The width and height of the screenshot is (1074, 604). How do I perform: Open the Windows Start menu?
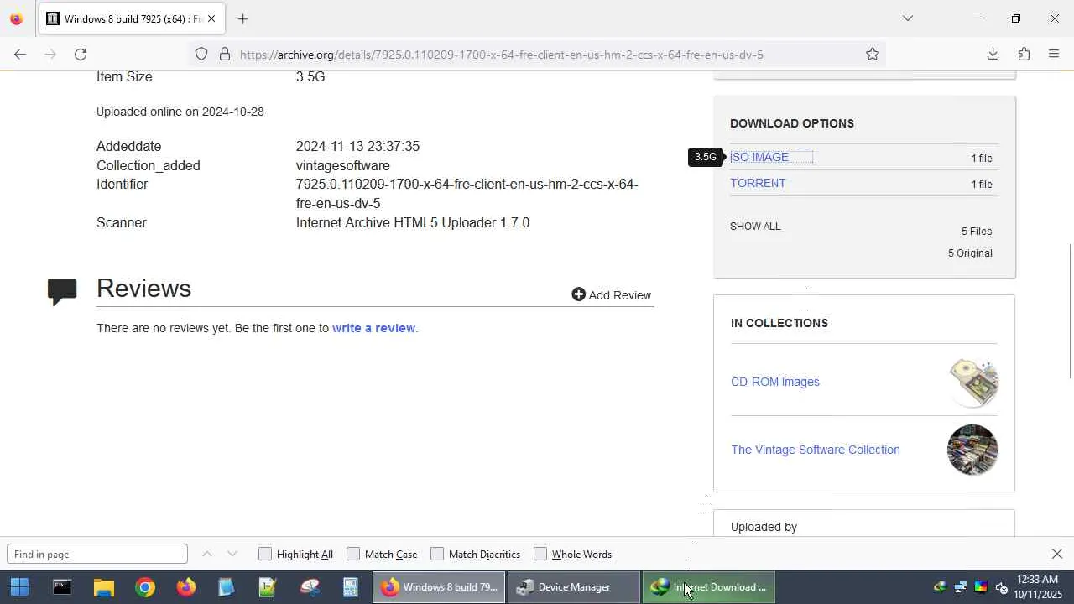tap(19, 587)
